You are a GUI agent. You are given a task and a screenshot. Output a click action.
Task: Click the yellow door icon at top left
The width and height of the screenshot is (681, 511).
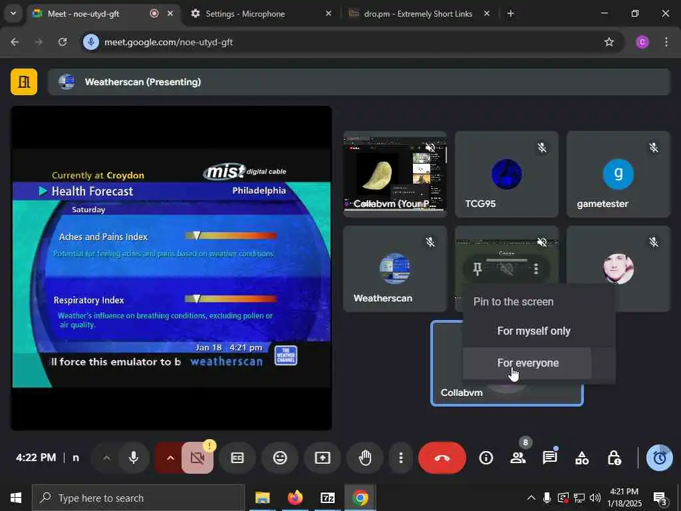[x=24, y=82]
